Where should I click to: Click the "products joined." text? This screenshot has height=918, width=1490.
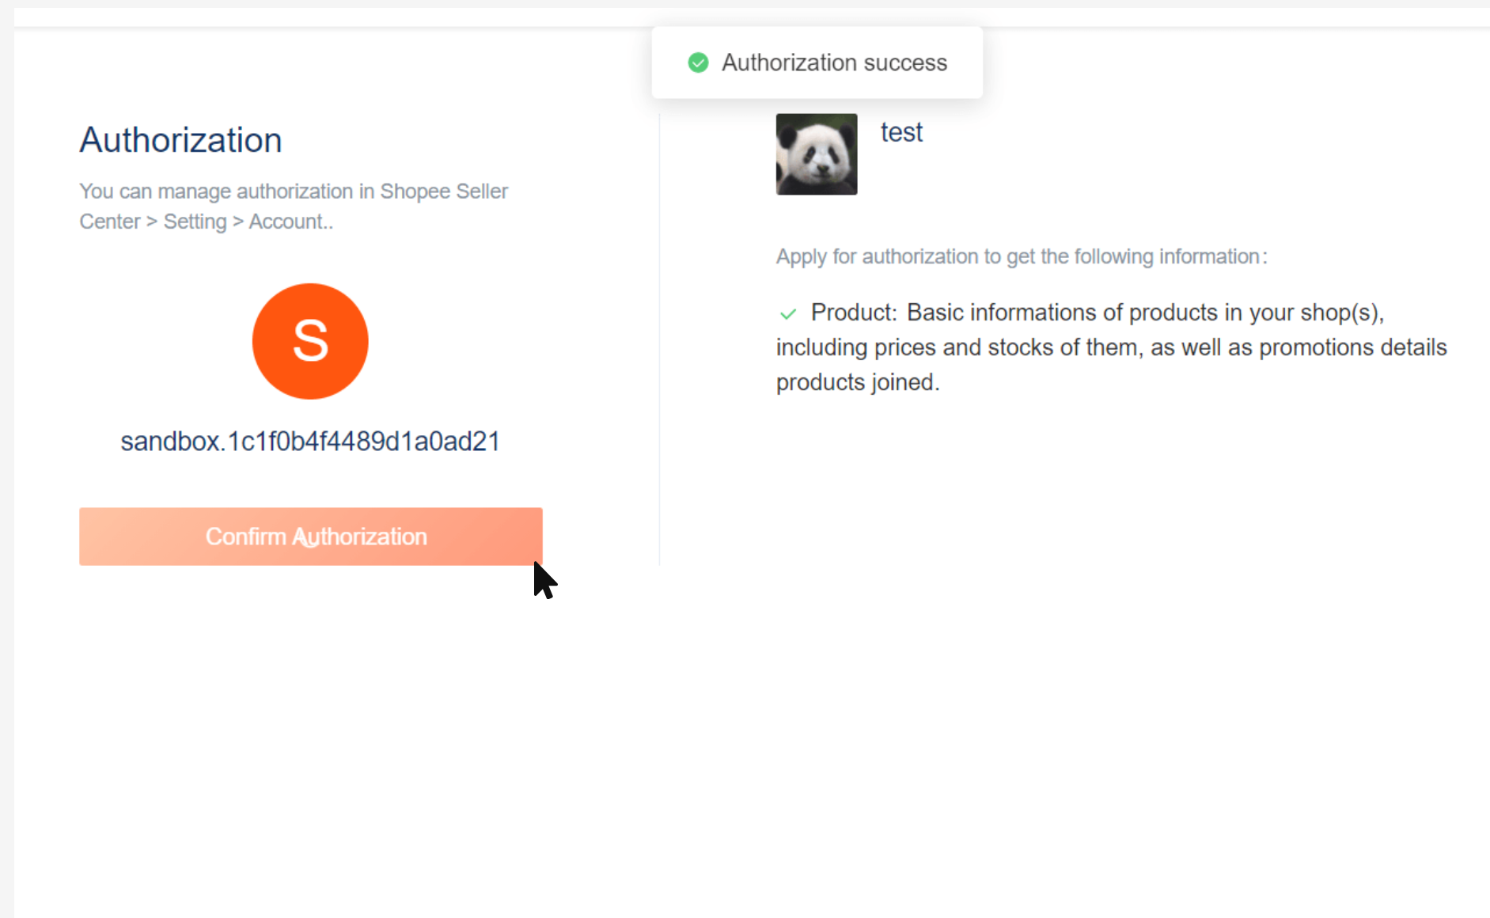(858, 382)
